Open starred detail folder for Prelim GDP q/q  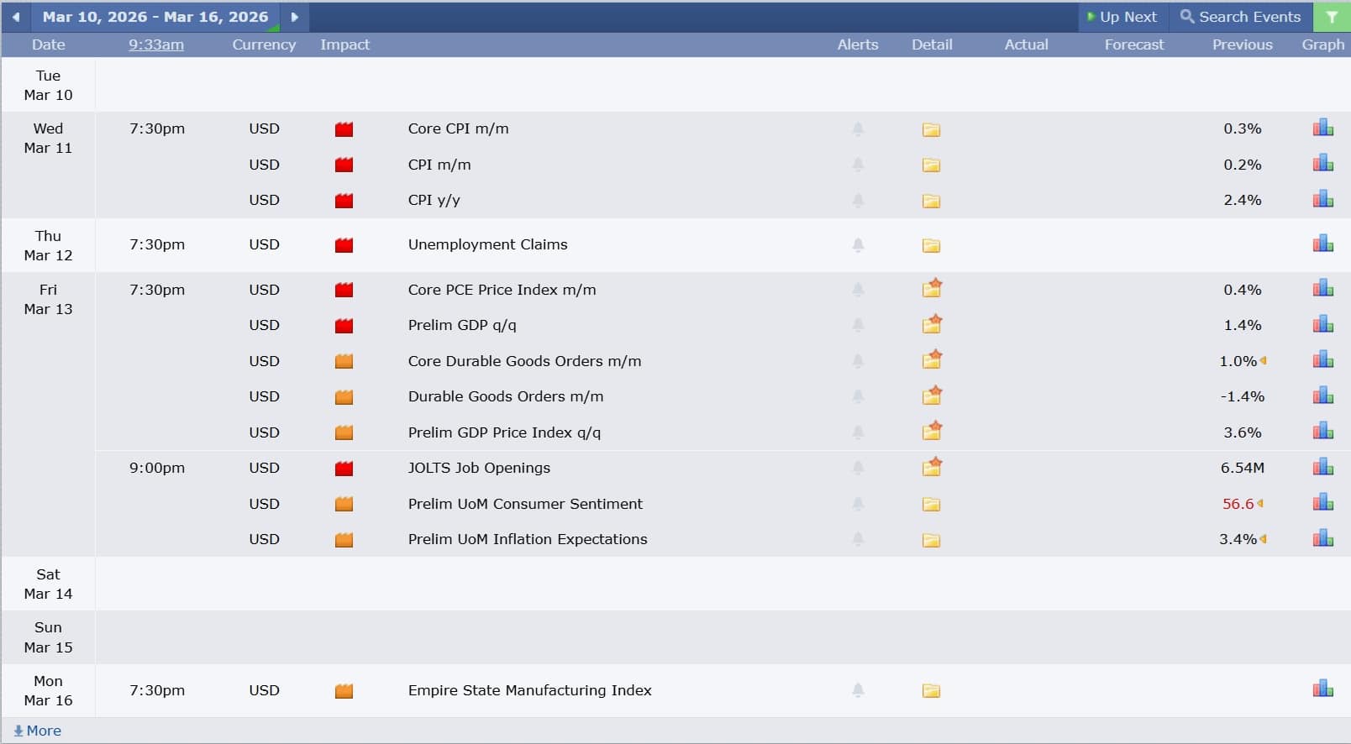(932, 325)
